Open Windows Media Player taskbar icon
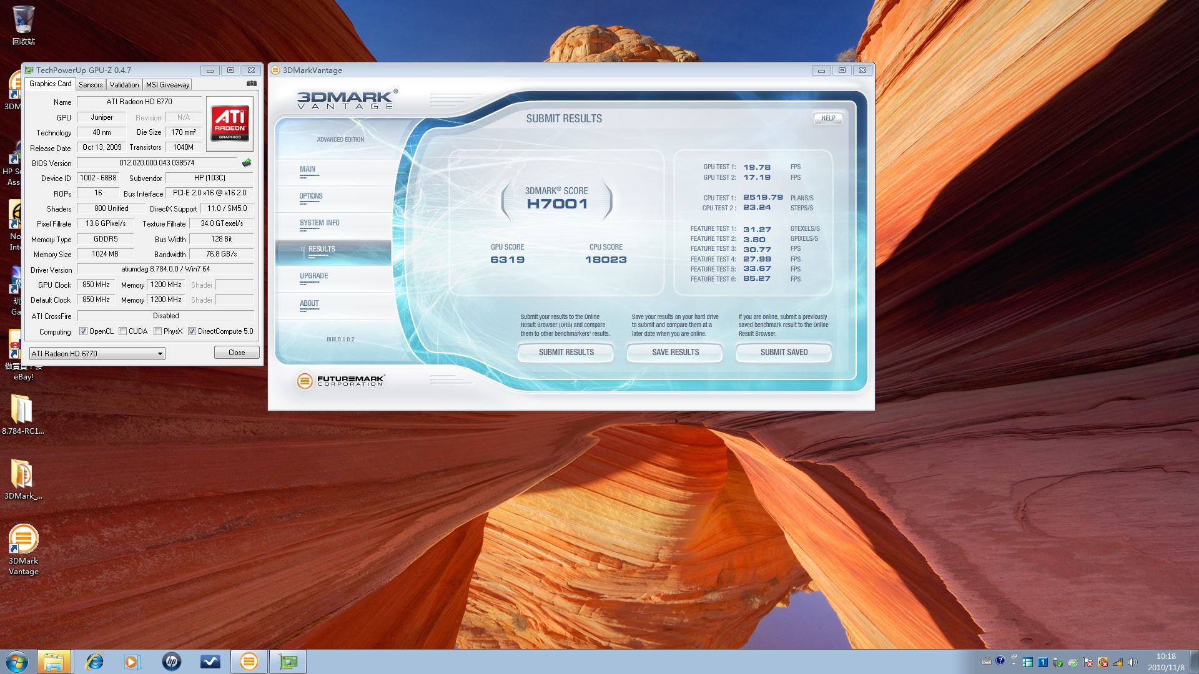 (x=132, y=662)
